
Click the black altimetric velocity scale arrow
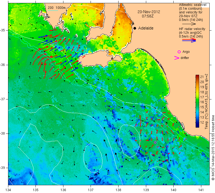189,24
